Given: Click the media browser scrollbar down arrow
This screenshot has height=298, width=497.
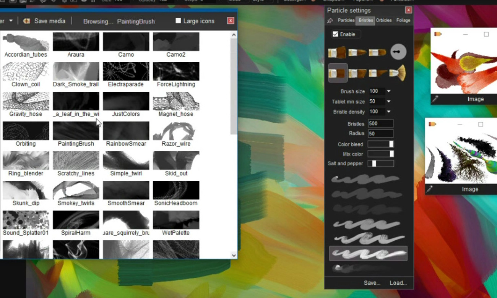Looking at the screenshot, I should pyautogui.click(x=234, y=255).
